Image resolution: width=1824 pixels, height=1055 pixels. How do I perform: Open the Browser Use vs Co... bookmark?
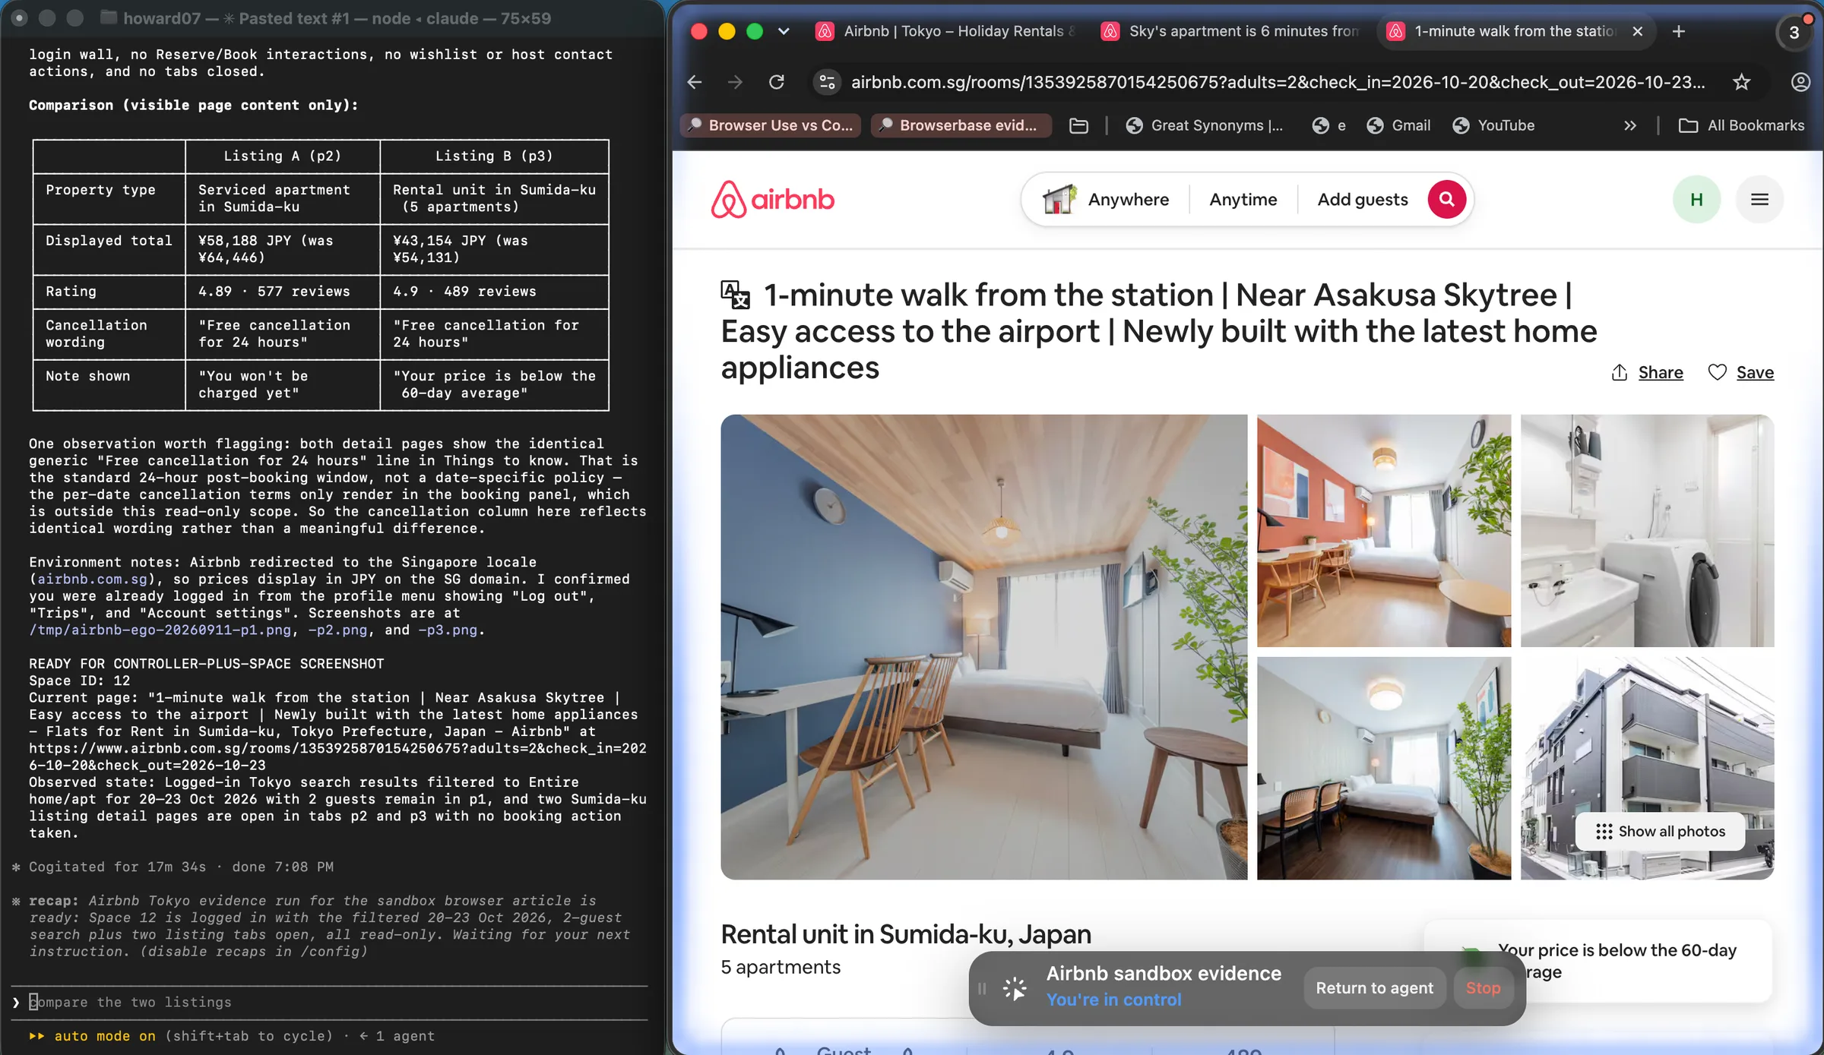pos(770,126)
